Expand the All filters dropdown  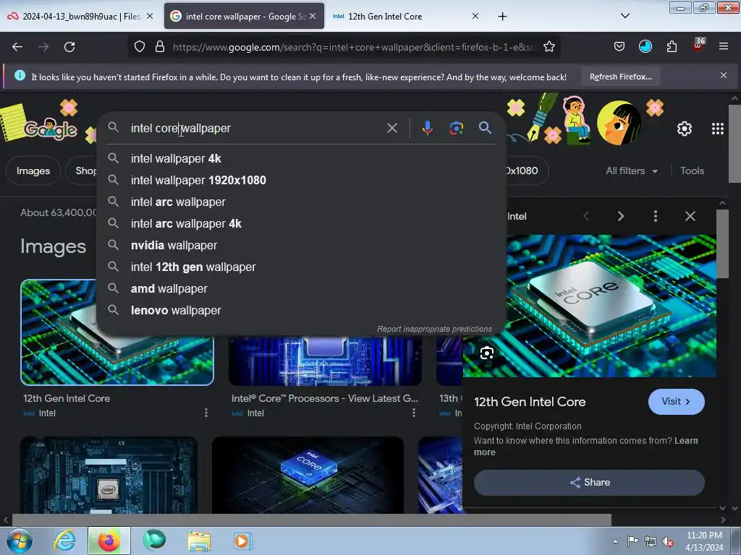631,171
